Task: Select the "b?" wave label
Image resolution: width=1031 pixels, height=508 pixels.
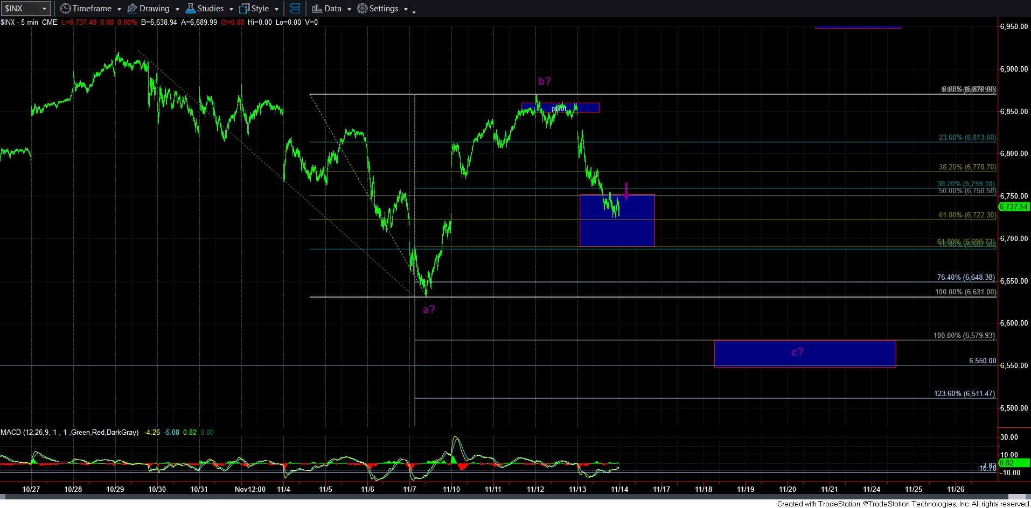Action: pyautogui.click(x=544, y=81)
